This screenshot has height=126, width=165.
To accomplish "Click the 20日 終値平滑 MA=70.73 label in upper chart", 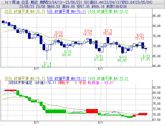I will coord(25,11).
